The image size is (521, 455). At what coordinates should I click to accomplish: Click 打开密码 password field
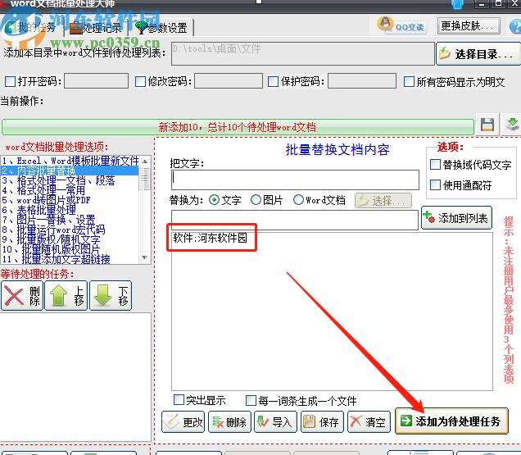click(x=96, y=81)
